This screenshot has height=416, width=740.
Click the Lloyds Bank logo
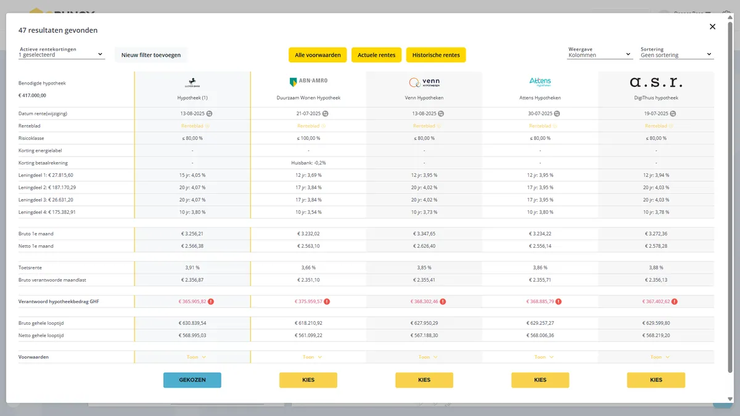click(x=192, y=82)
